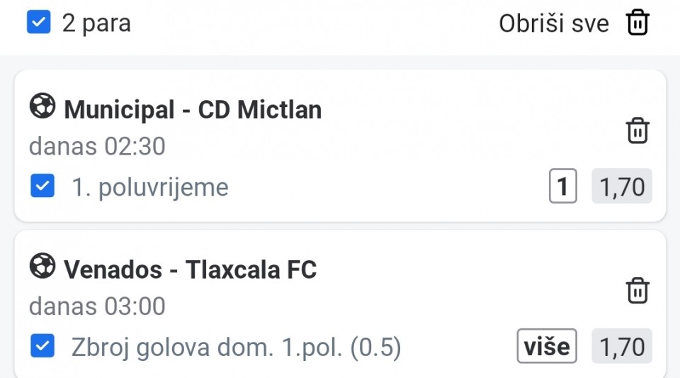Click the '1. poluvrijeme' market label
The height and width of the screenshot is (378, 680).
(x=150, y=188)
